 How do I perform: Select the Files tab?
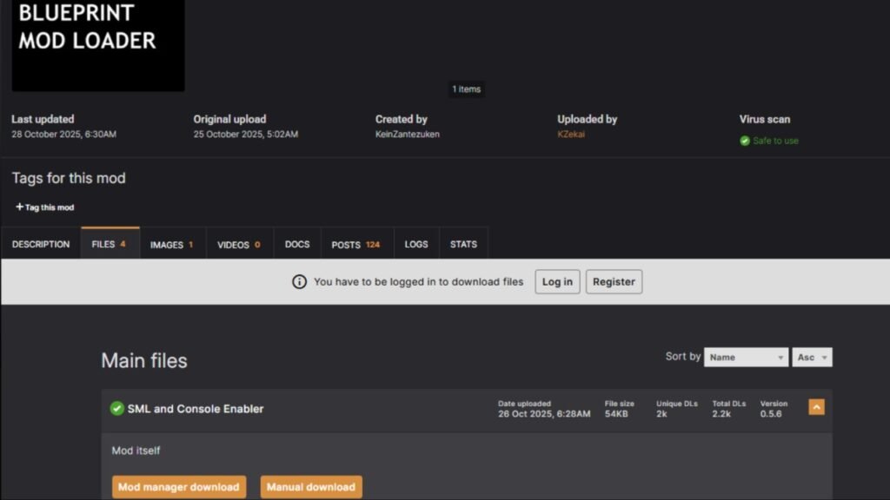tap(110, 245)
